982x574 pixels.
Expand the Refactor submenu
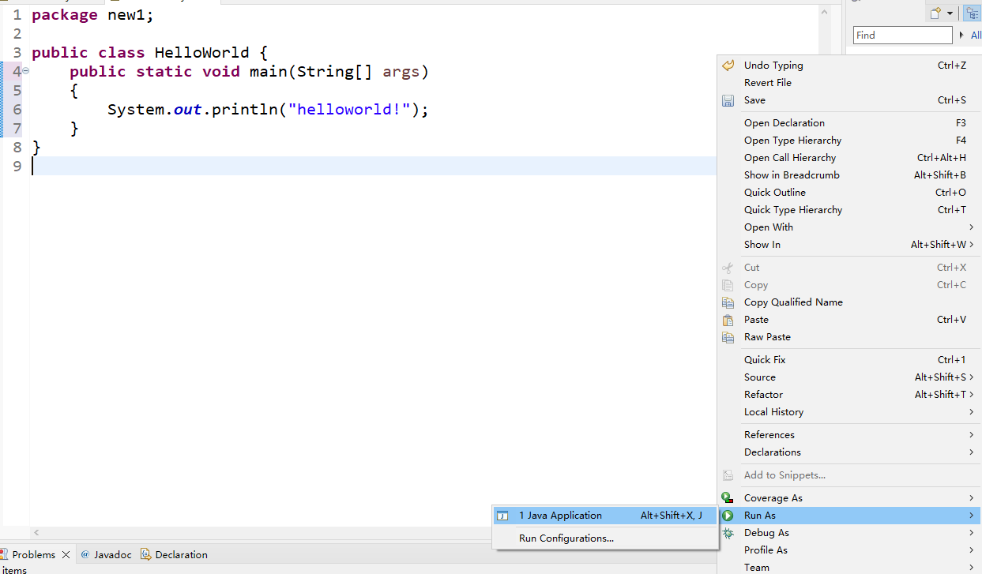tap(971, 395)
